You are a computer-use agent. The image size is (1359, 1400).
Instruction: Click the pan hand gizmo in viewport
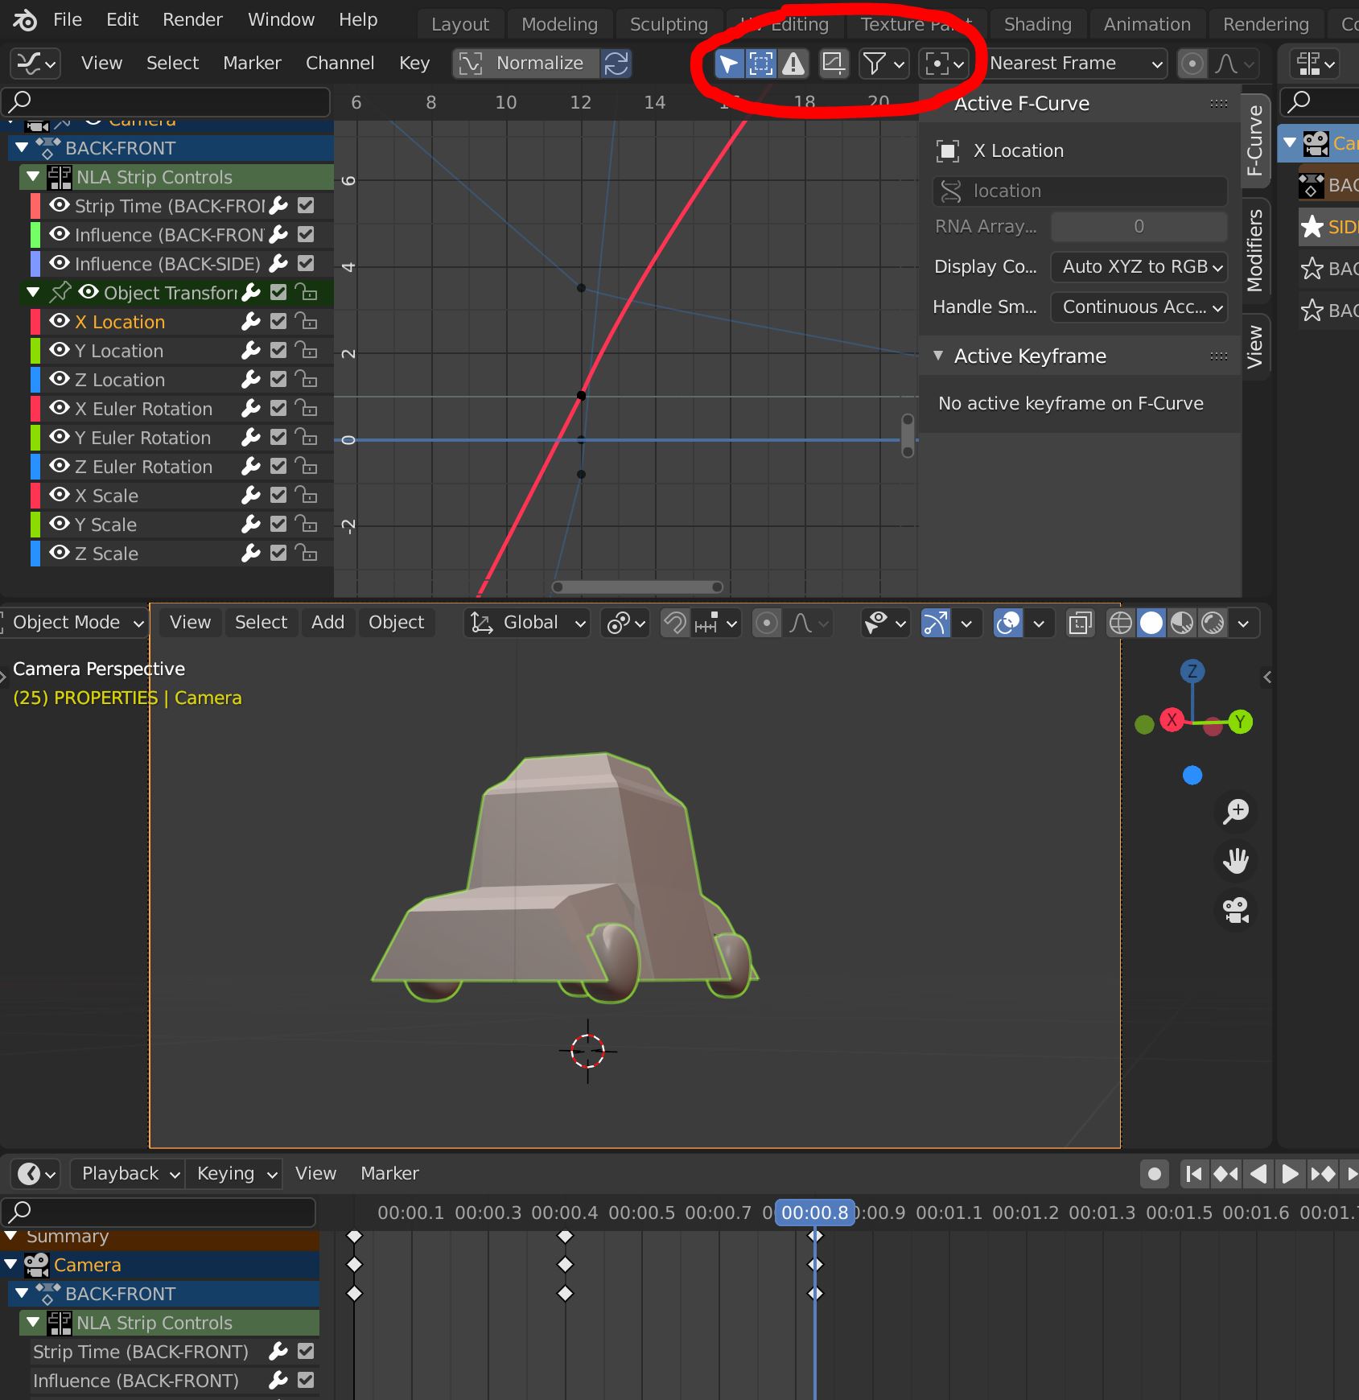1235,861
